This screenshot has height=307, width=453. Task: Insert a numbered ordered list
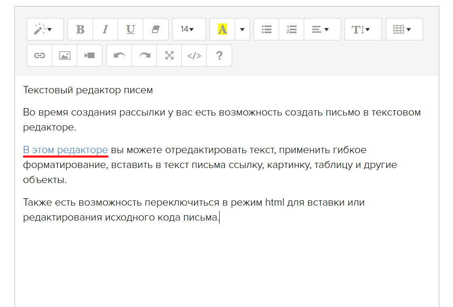(x=291, y=29)
